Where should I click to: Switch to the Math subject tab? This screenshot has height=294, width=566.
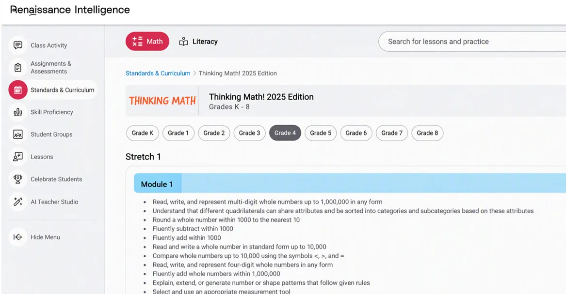pos(147,42)
